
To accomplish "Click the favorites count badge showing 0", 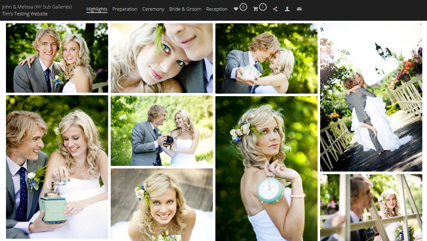I will click(x=243, y=7).
